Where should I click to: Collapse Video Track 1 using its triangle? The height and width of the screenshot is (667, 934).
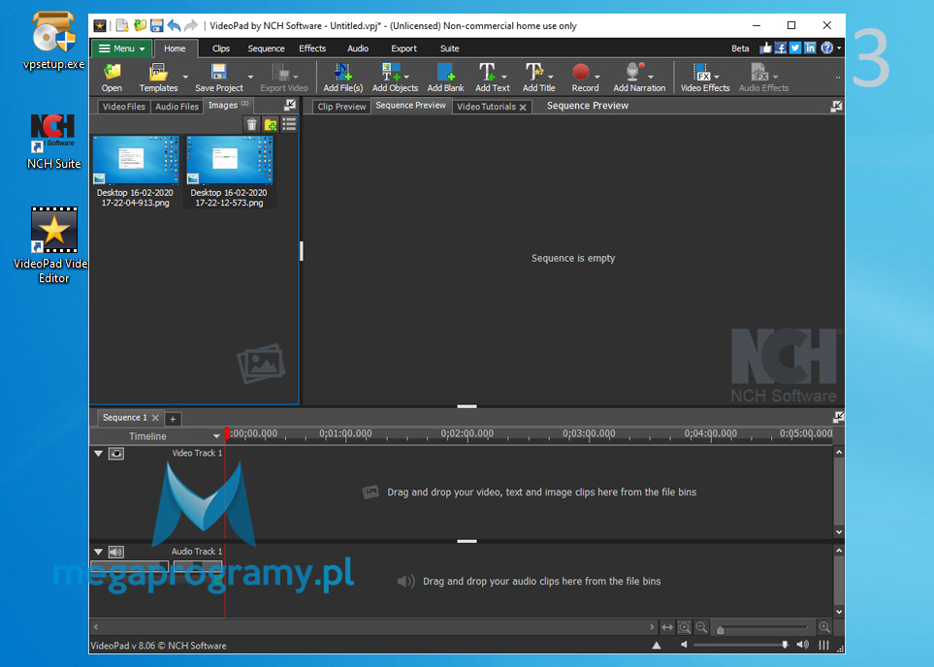click(x=98, y=453)
